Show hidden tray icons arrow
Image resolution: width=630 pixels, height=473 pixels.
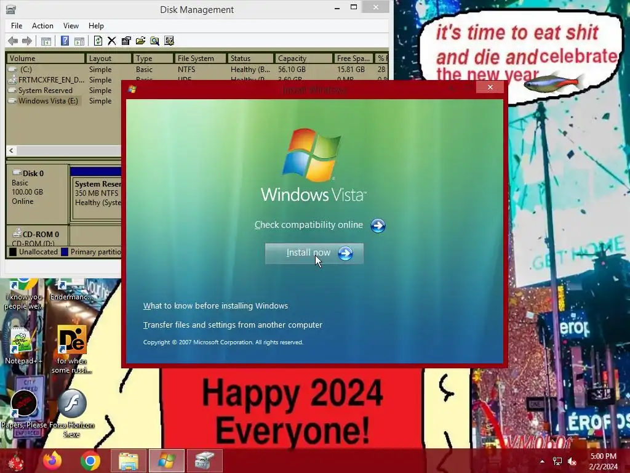(x=543, y=461)
